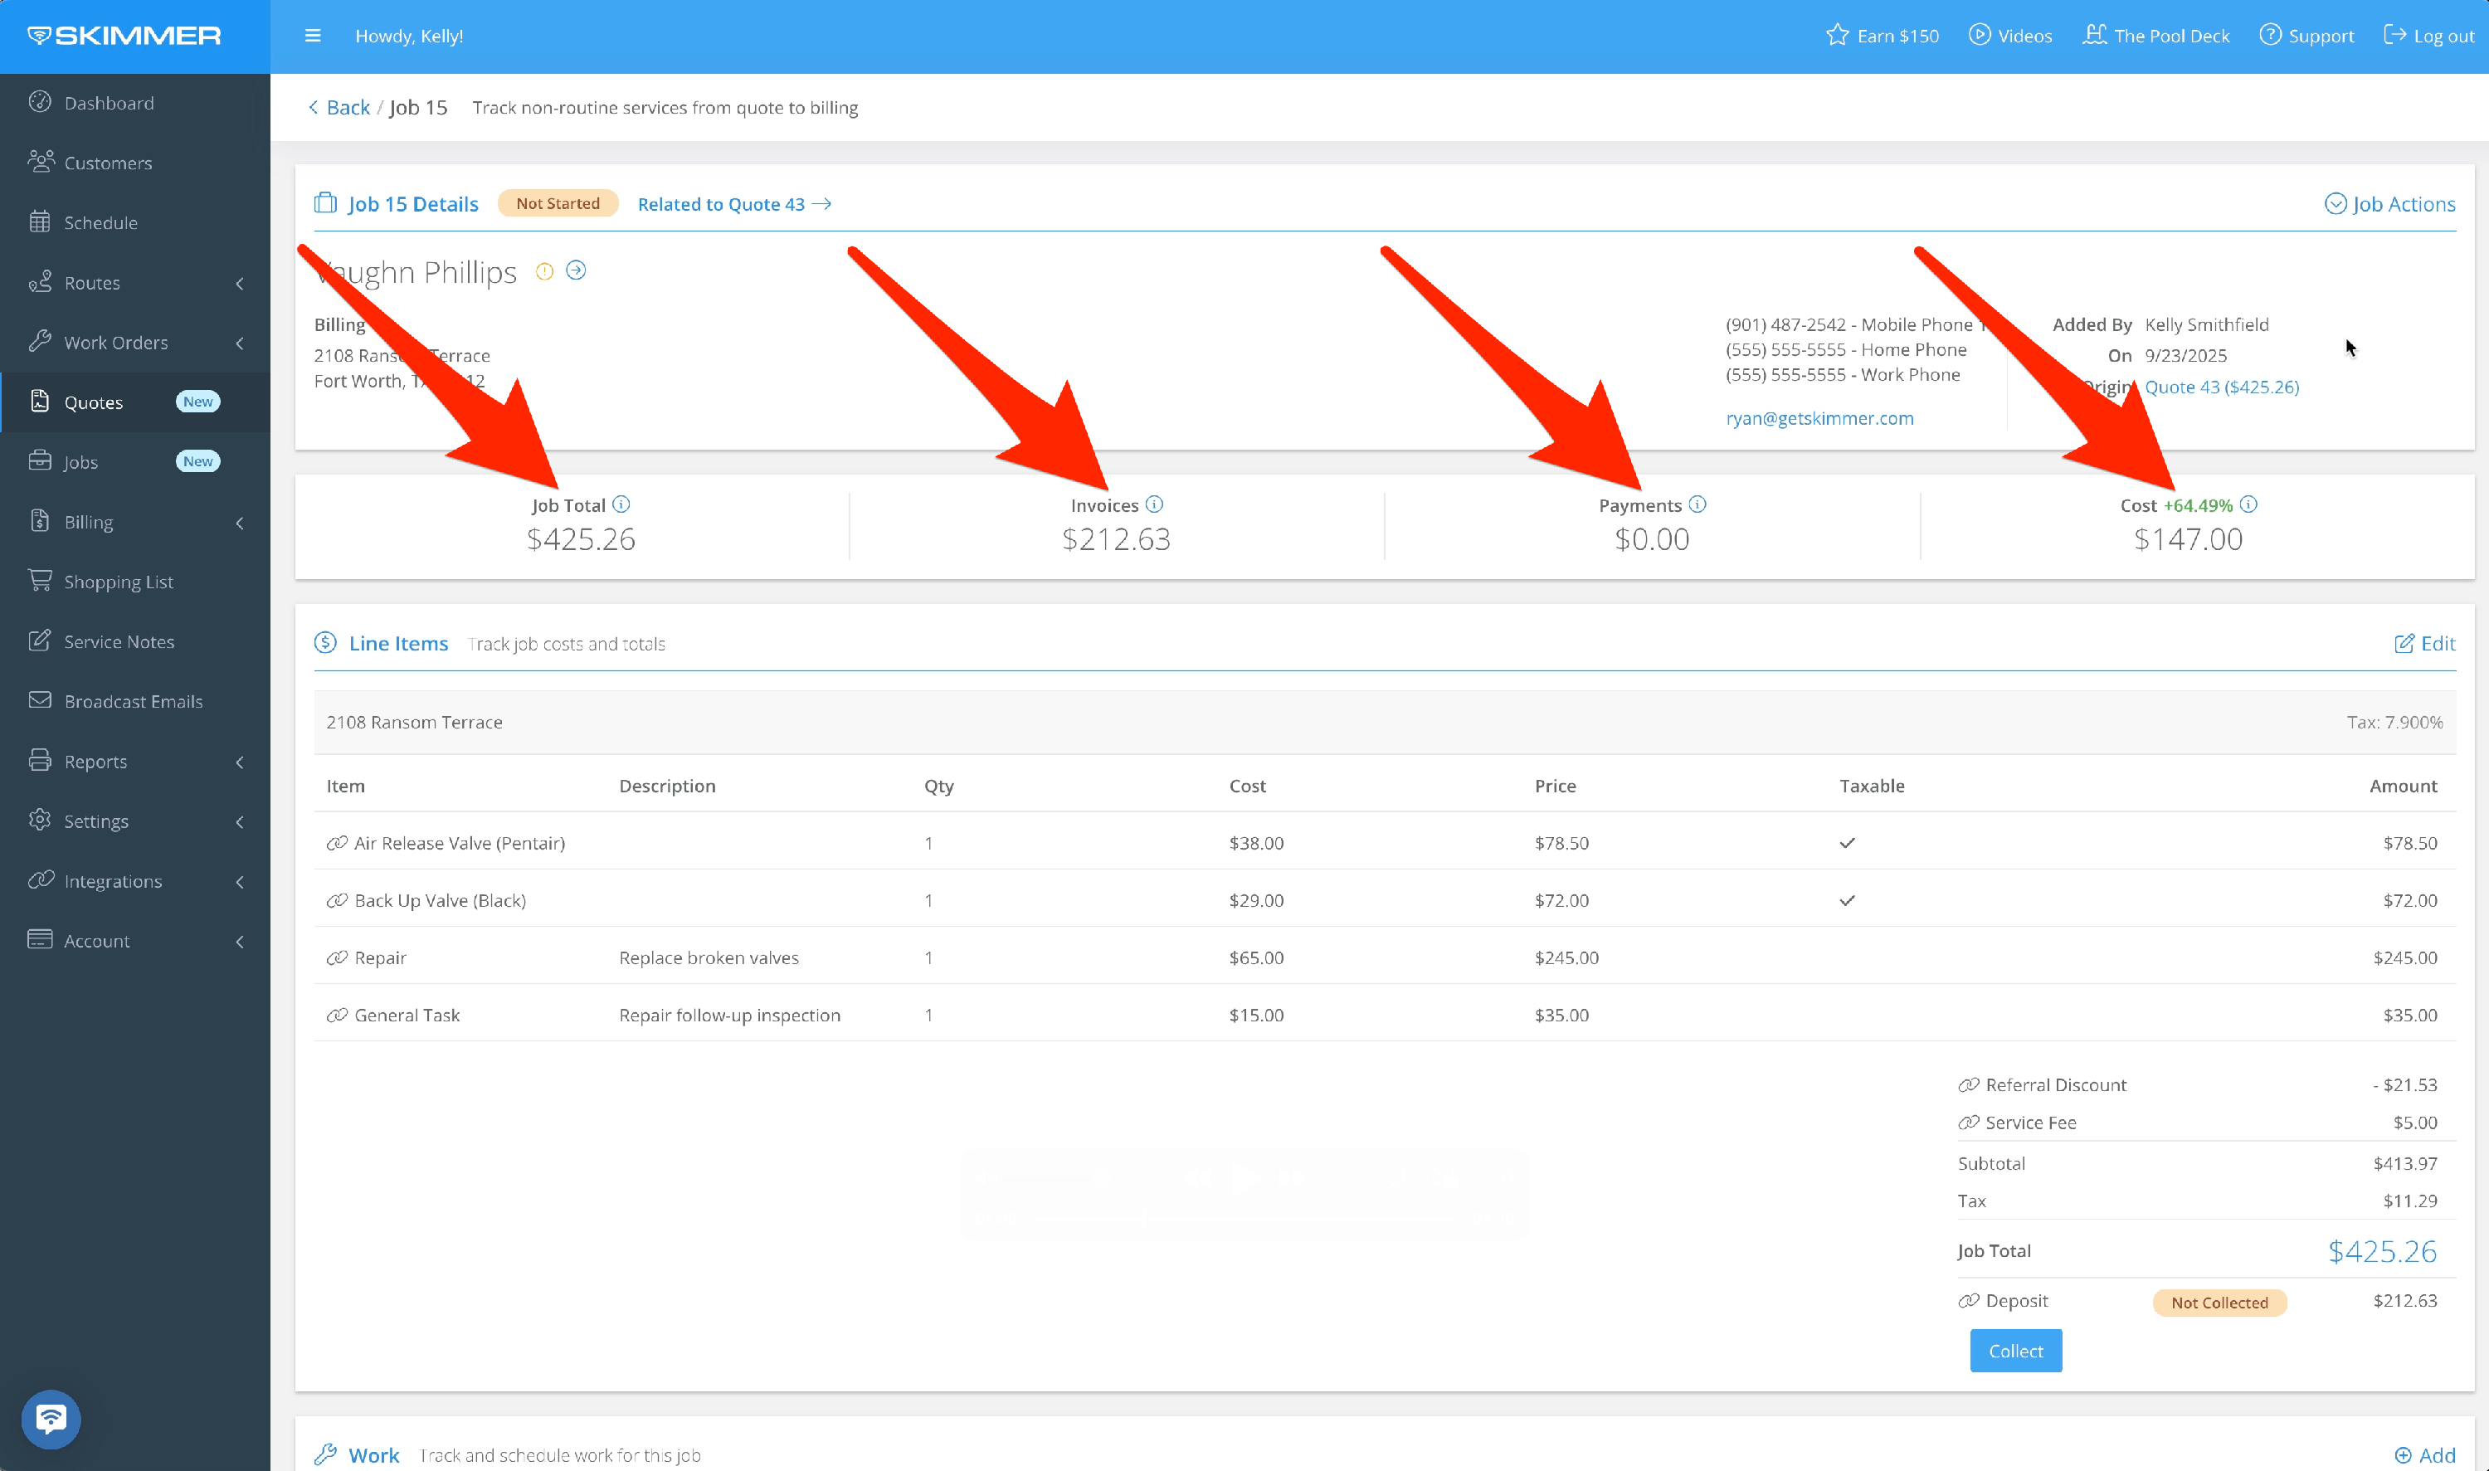This screenshot has width=2489, height=1471.
Task: Click link icon next to Deposit
Action: [x=1969, y=1301]
